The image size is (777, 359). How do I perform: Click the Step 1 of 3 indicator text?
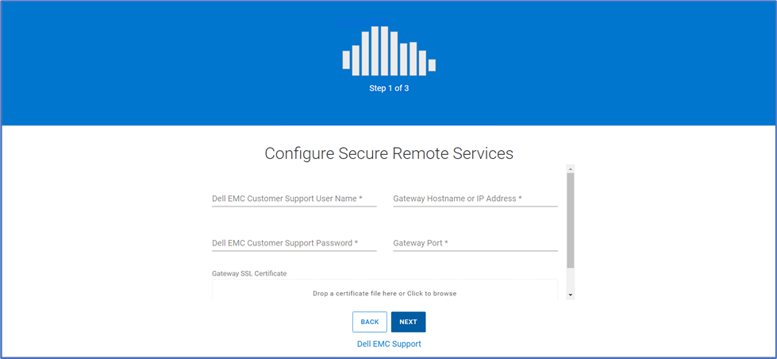(389, 89)
